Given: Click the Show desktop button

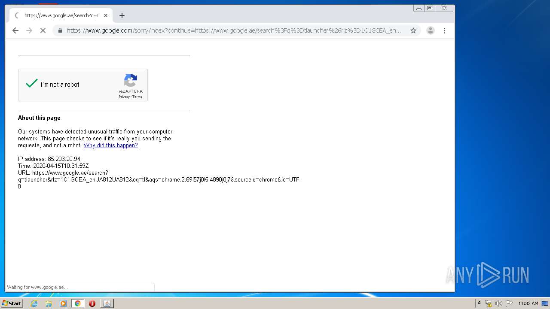Looking at the screenshot, I should pos(545,303).
